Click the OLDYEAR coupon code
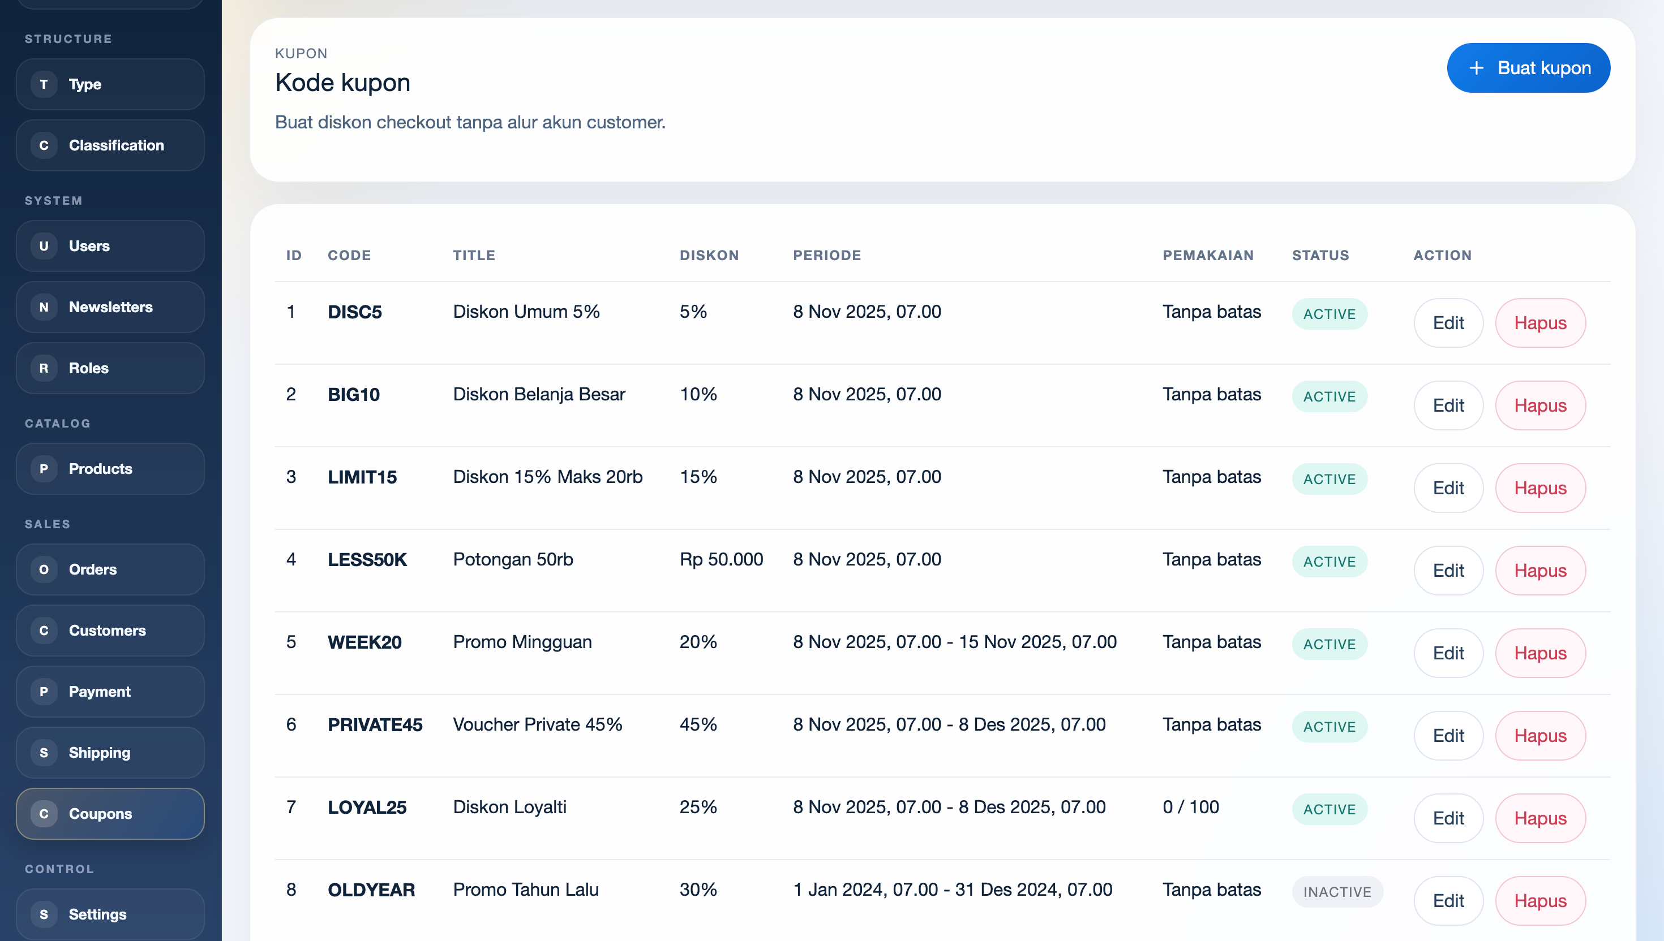 [x=371, y=890]
